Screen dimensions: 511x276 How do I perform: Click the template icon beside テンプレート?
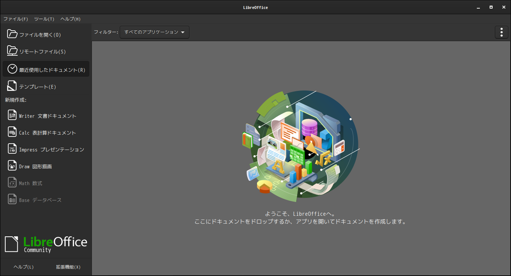(12, 86)
